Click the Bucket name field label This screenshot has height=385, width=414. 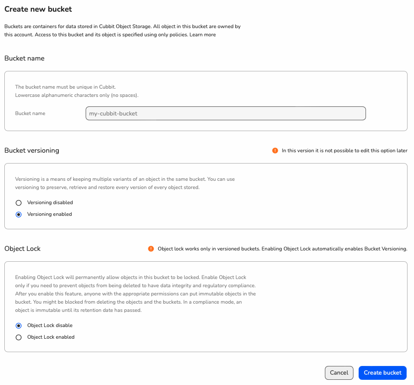pyautogui.click(x=30, y=113)
